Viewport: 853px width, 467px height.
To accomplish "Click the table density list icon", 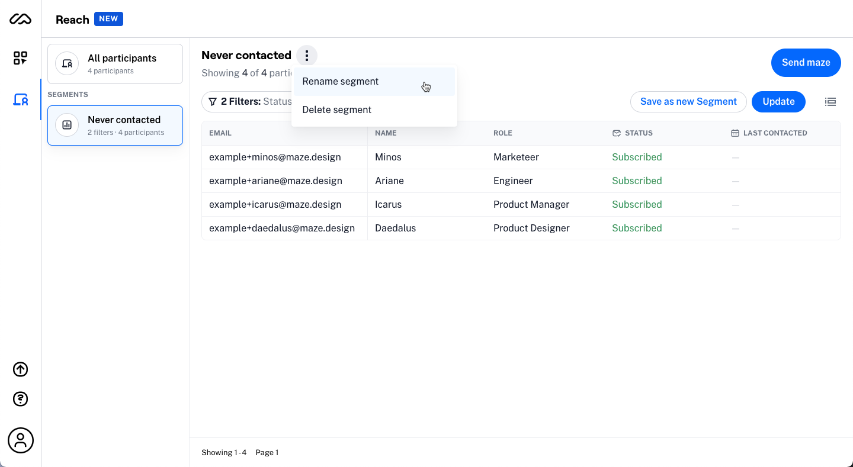I will (x=830, y=102).
